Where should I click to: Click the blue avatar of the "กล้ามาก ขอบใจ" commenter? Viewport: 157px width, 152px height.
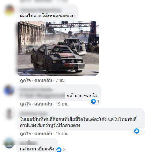click(x=9, y=90)
